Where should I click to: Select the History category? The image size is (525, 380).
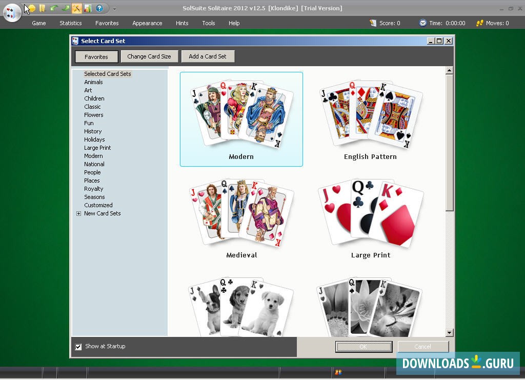pyautogui.click(x=93, y=131)
